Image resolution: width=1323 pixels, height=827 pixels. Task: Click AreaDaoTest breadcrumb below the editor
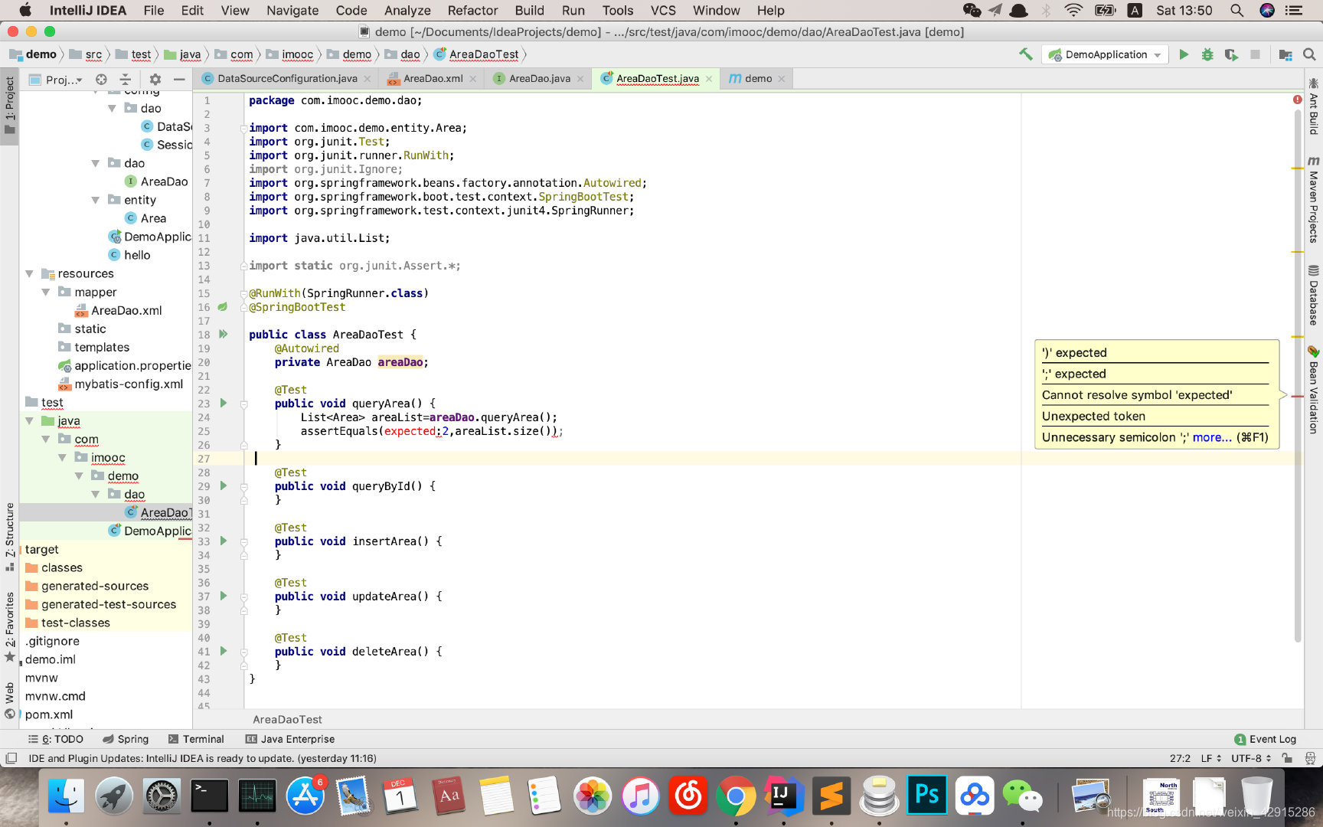tap(287, 719)
